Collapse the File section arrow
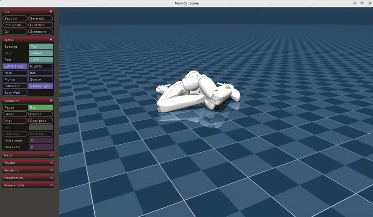Image resolution: width=373 pixels, height=217 pixels. pyautogui.click(x=51, y=12)
